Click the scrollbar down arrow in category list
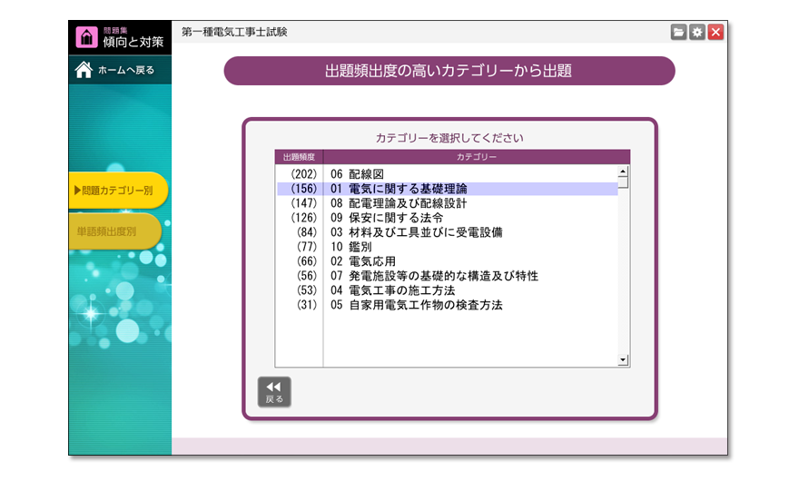 click(x=623, y=360)
